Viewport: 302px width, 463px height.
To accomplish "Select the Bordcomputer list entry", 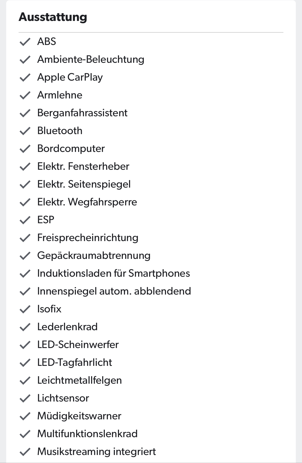I will (x=71, y=149).
